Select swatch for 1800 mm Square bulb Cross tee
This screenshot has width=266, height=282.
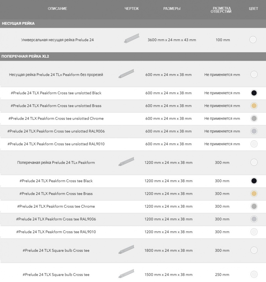pyautogui.click(x=254, y=250)
